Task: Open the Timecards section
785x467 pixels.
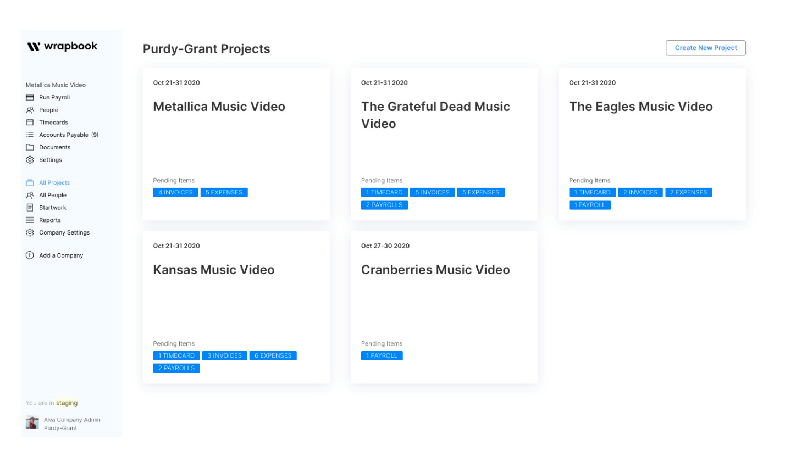Action: click(53, 123)
